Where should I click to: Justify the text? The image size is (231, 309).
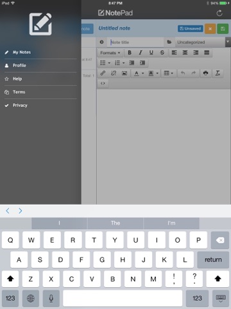(x=207, y=53)
